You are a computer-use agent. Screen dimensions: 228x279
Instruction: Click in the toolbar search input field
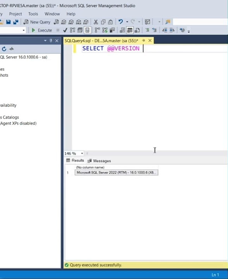tap(200, 22)
